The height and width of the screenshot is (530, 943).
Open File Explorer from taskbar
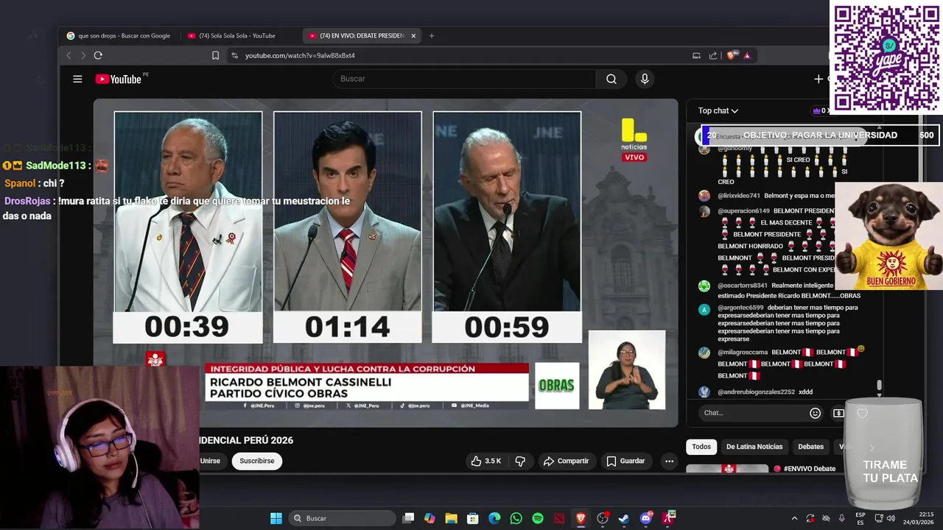[x=451, y=518]
